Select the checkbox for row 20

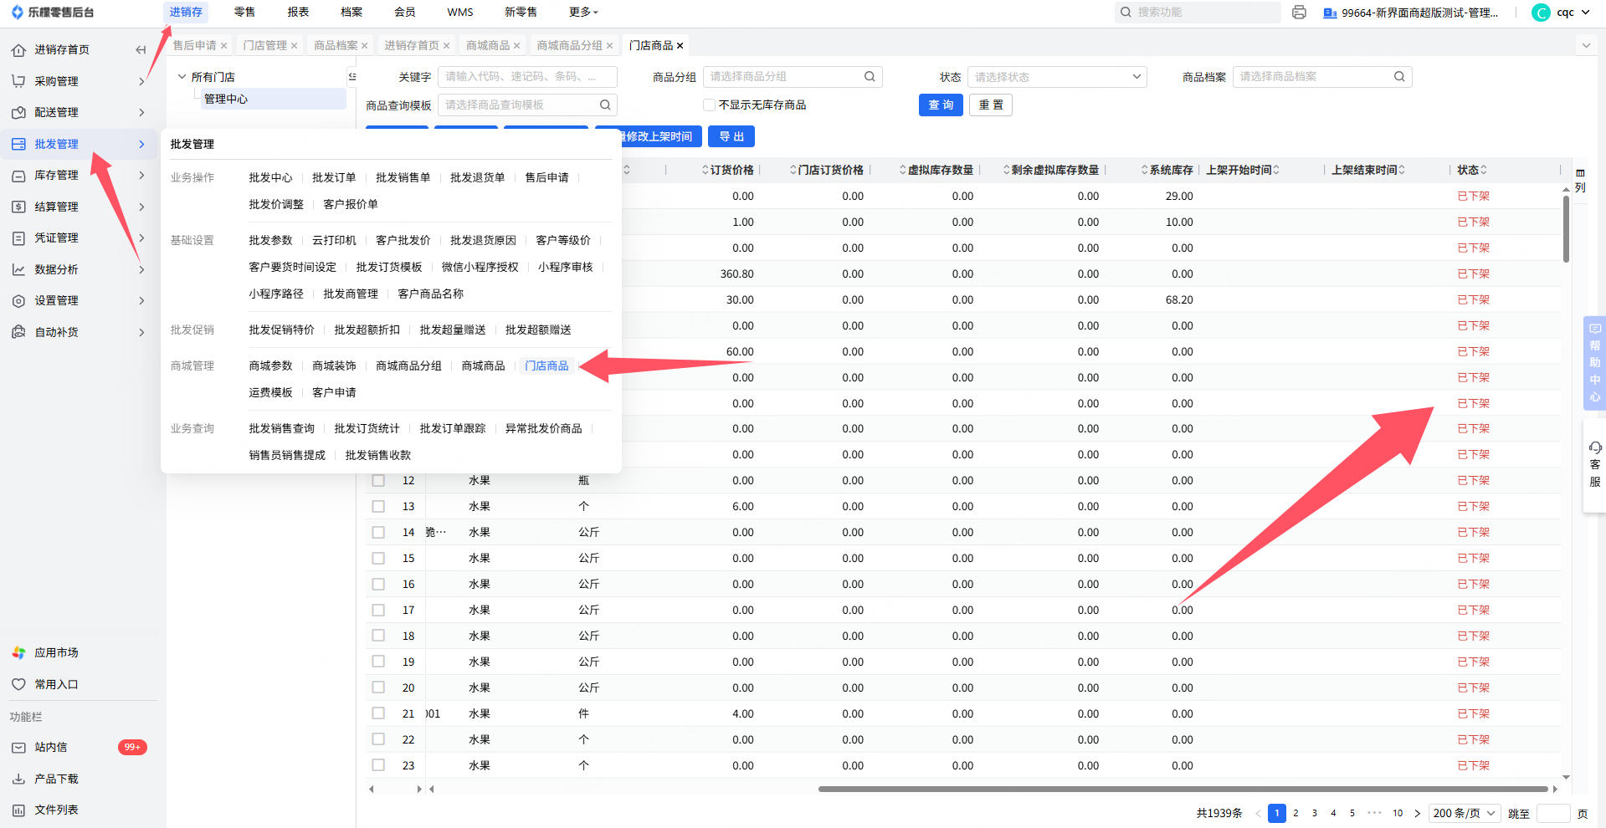pyautogui.click(x=378, y=688)
